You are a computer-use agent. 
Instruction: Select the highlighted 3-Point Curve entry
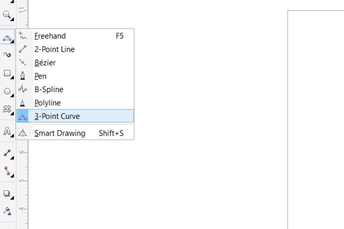tap(57, 116)
